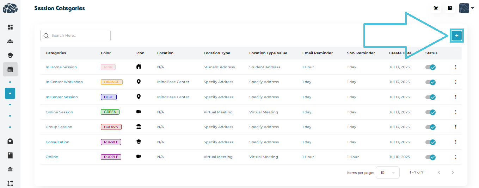Image resolution: width=479 pixels, height=188 pixels.
Task: Open the users group icon in sidebar
Action: coord(10,42)
